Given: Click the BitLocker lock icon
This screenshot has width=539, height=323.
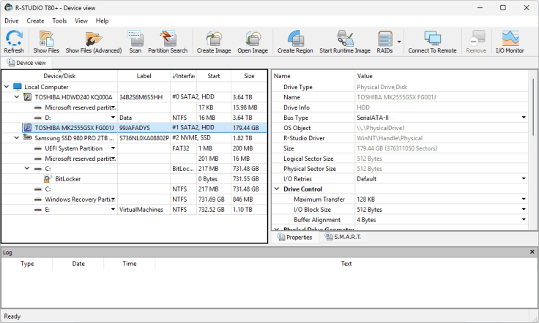Looking at the screenshot, I should coord(48,178).
